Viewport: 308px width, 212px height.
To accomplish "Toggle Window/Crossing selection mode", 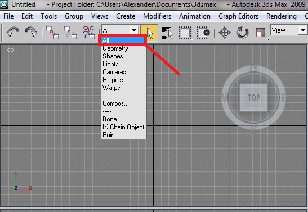I will pyautogui.click(x=203, y=33).
